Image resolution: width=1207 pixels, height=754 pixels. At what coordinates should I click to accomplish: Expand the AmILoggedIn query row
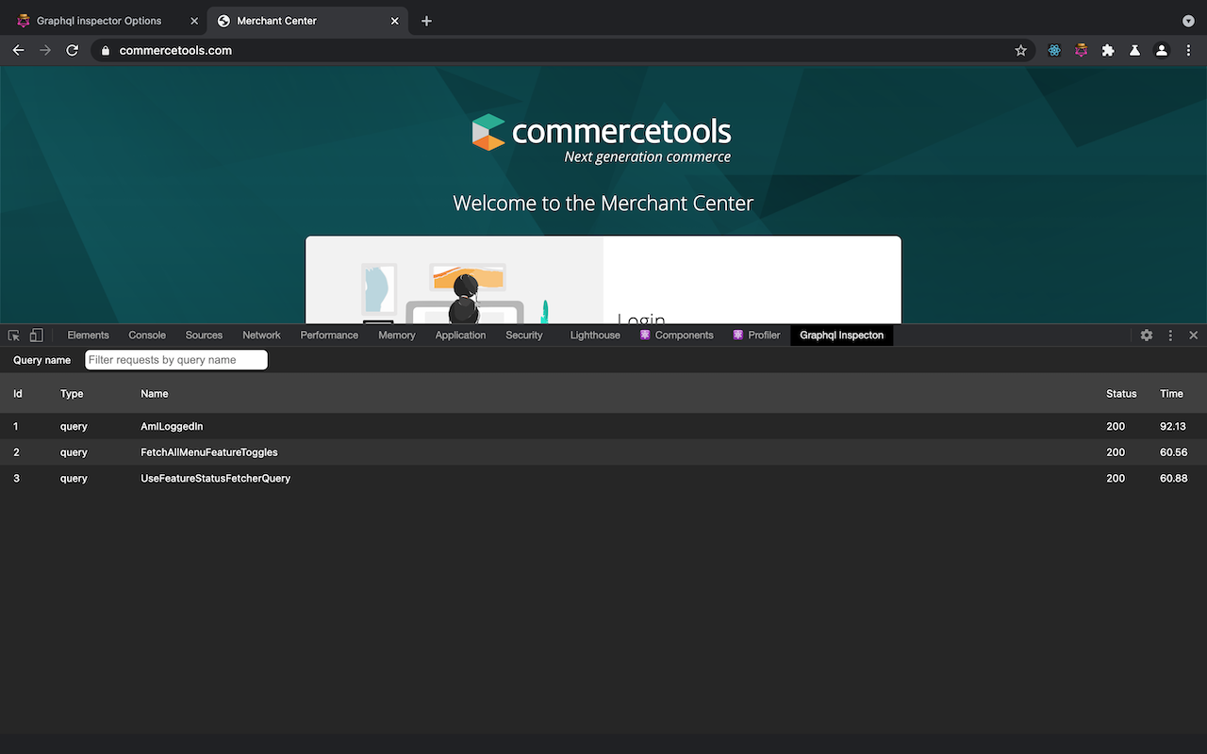172,426
